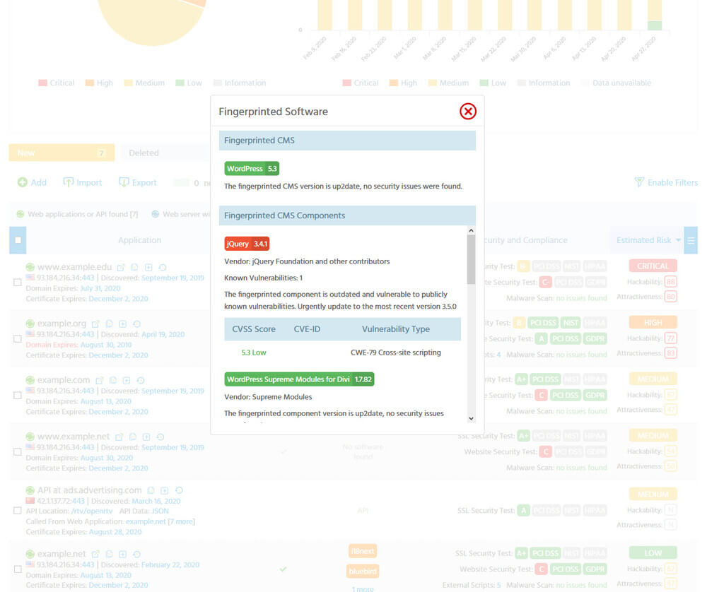
Task: Check the example.org row checkbox
Action: click(x=18, y=339)
